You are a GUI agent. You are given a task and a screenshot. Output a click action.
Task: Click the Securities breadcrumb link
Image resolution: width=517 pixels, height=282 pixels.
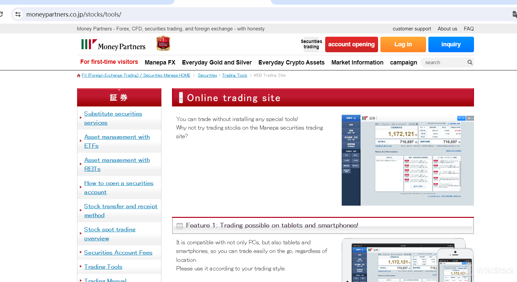207,75
